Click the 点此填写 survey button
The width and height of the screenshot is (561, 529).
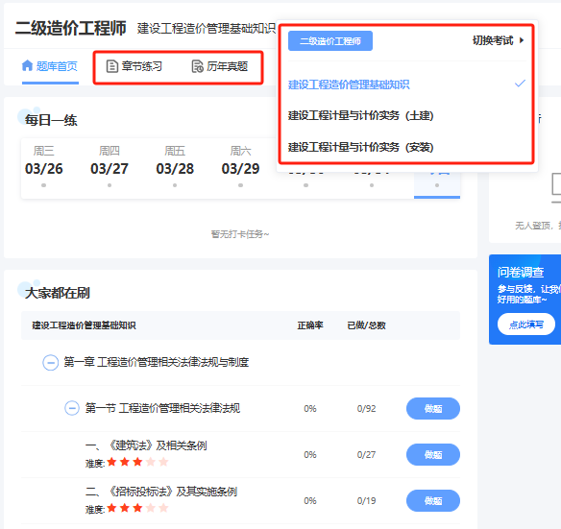click(x=526, y=325)
